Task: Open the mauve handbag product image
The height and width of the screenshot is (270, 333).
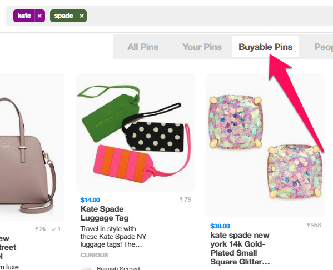Action: click(32, 147)
